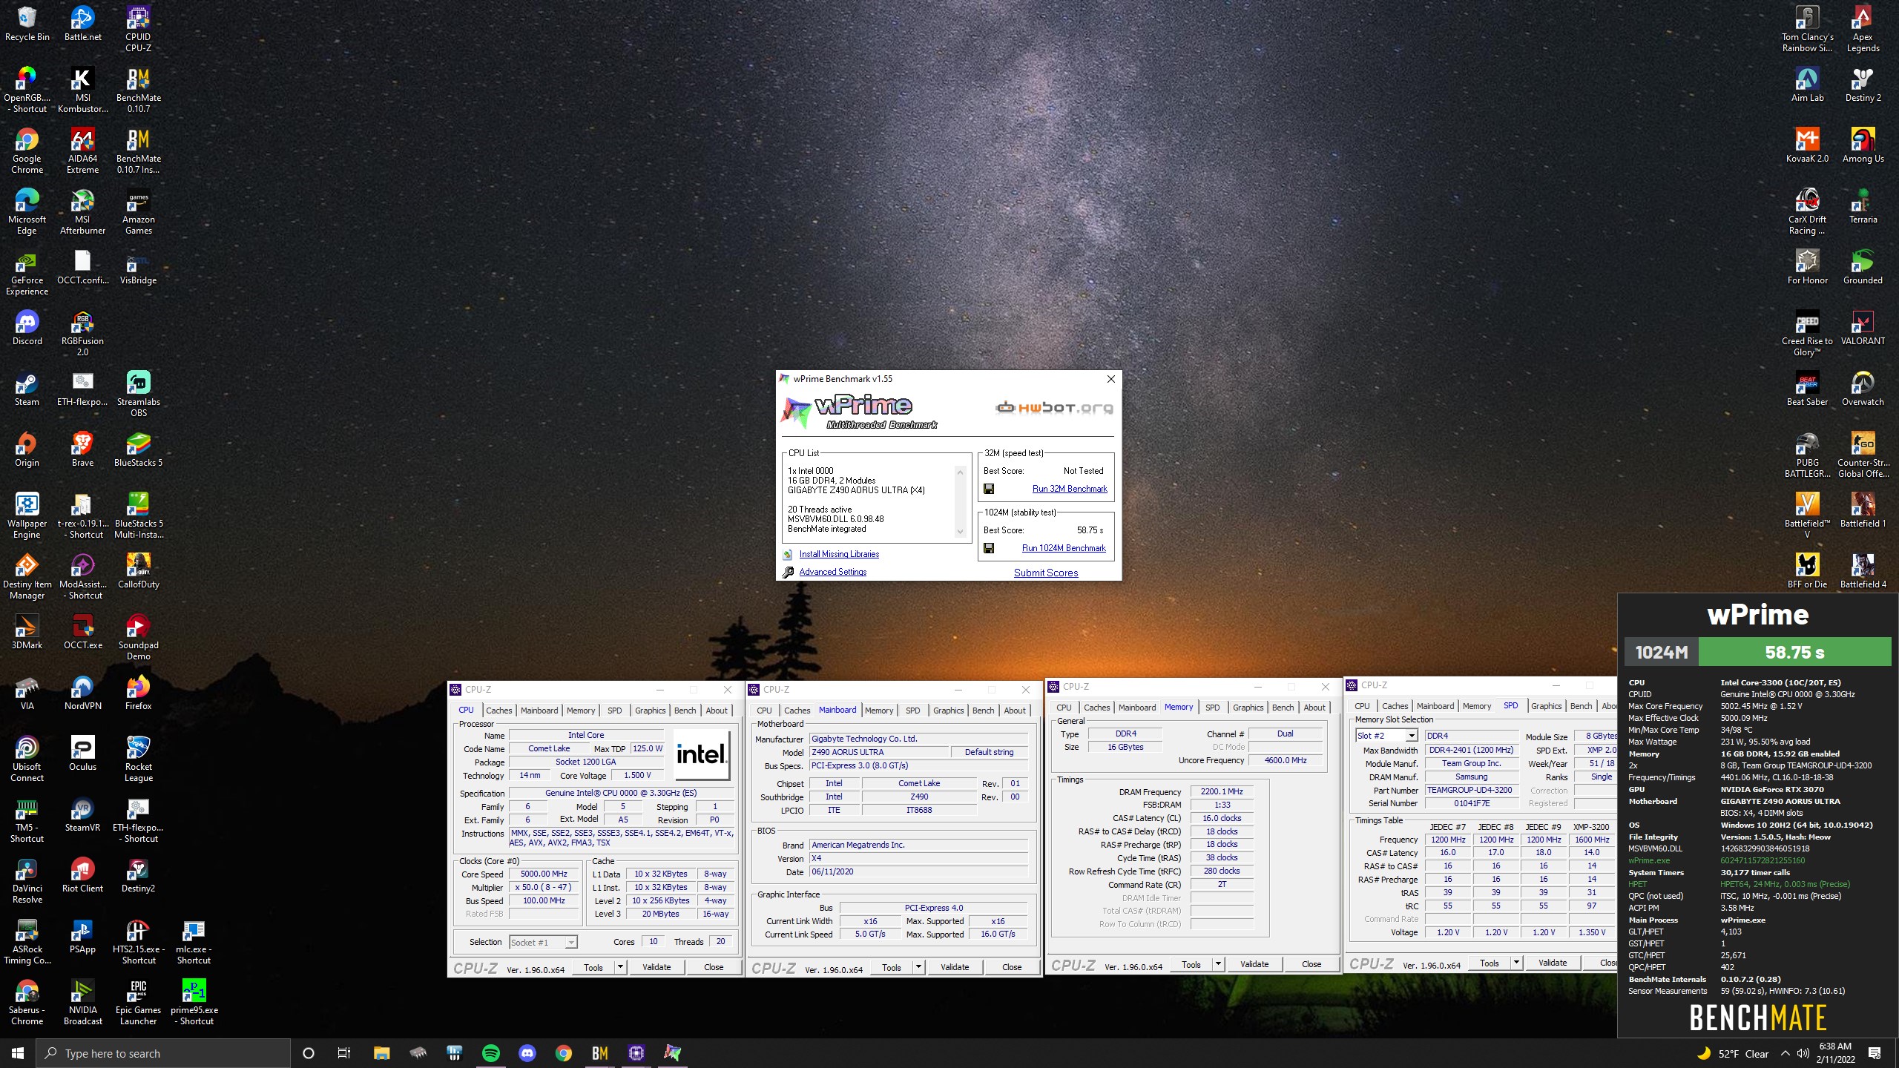Select the SPD tab in fourth CPU-Z window
Viewport: 1899px width, 1068px height.
coord(1510,705)
